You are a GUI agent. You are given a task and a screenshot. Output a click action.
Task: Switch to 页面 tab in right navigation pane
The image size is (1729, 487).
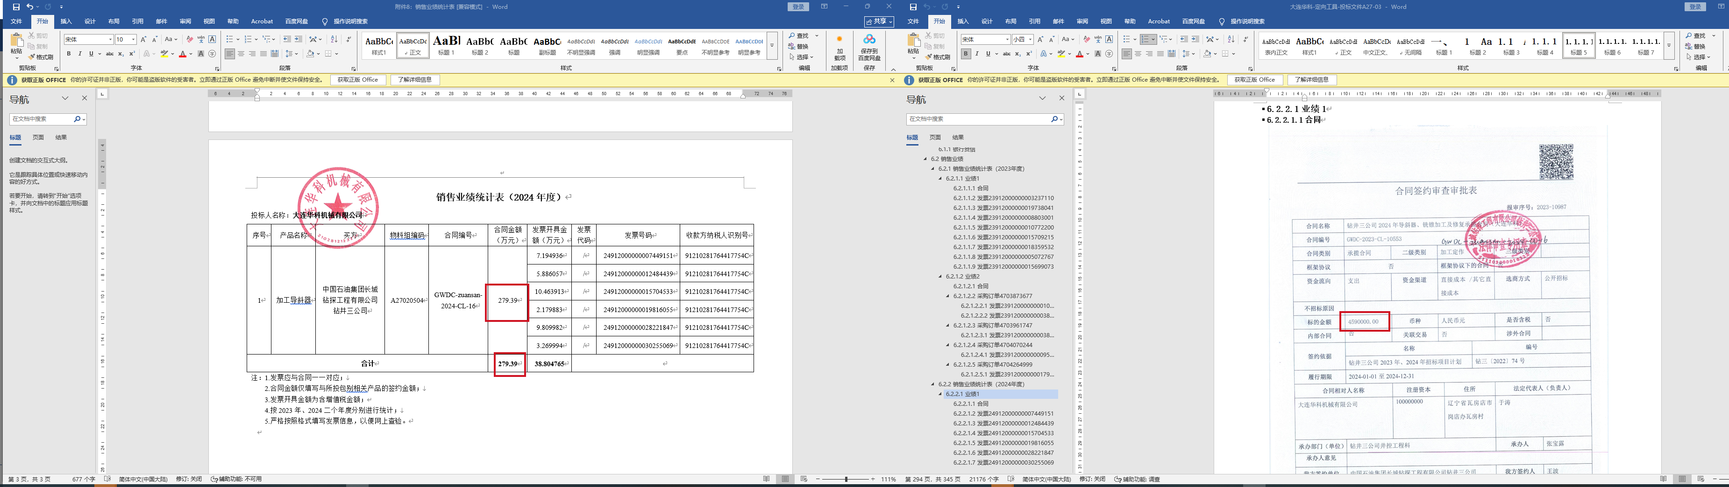(935, 137)
